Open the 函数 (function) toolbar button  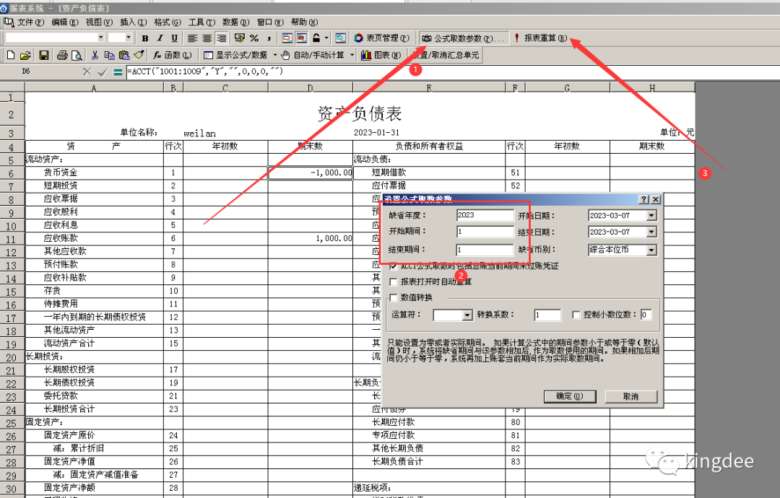(167, 55)
